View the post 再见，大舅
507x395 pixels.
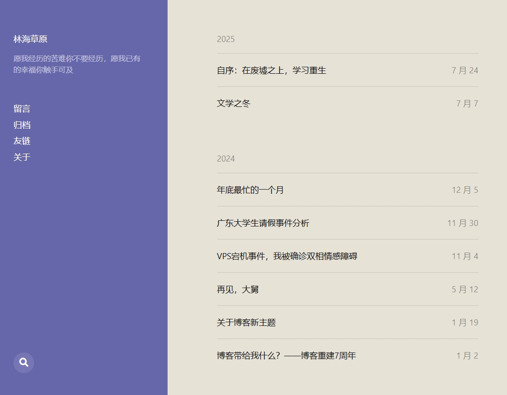(x=238, y=289)
